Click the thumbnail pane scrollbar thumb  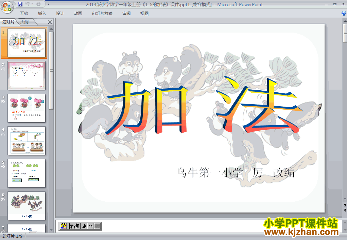(x=51, y=71)
